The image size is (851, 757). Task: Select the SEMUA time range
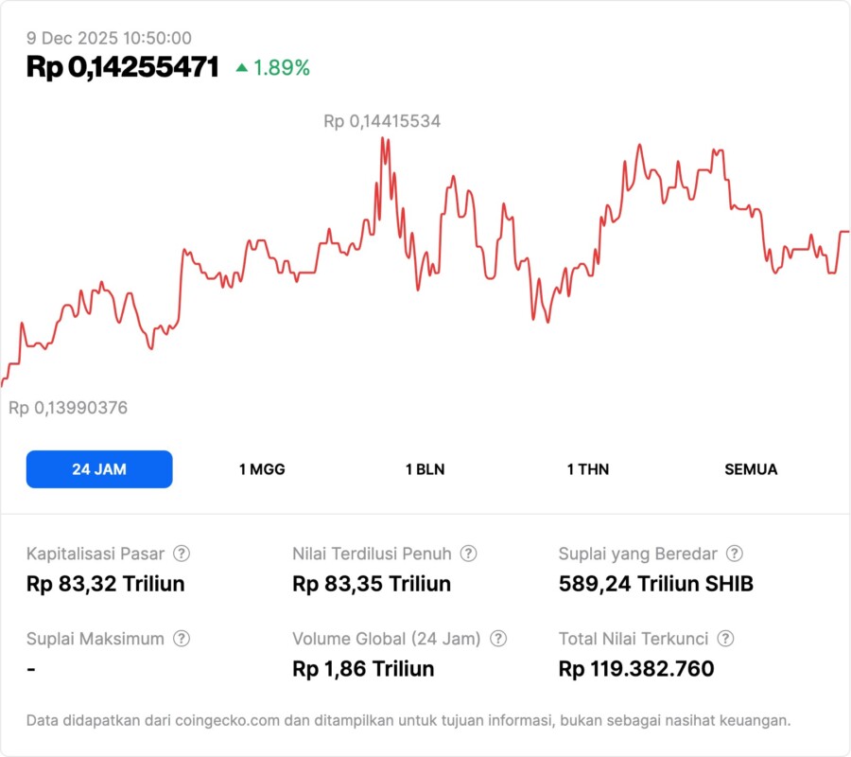pos(751,469)
